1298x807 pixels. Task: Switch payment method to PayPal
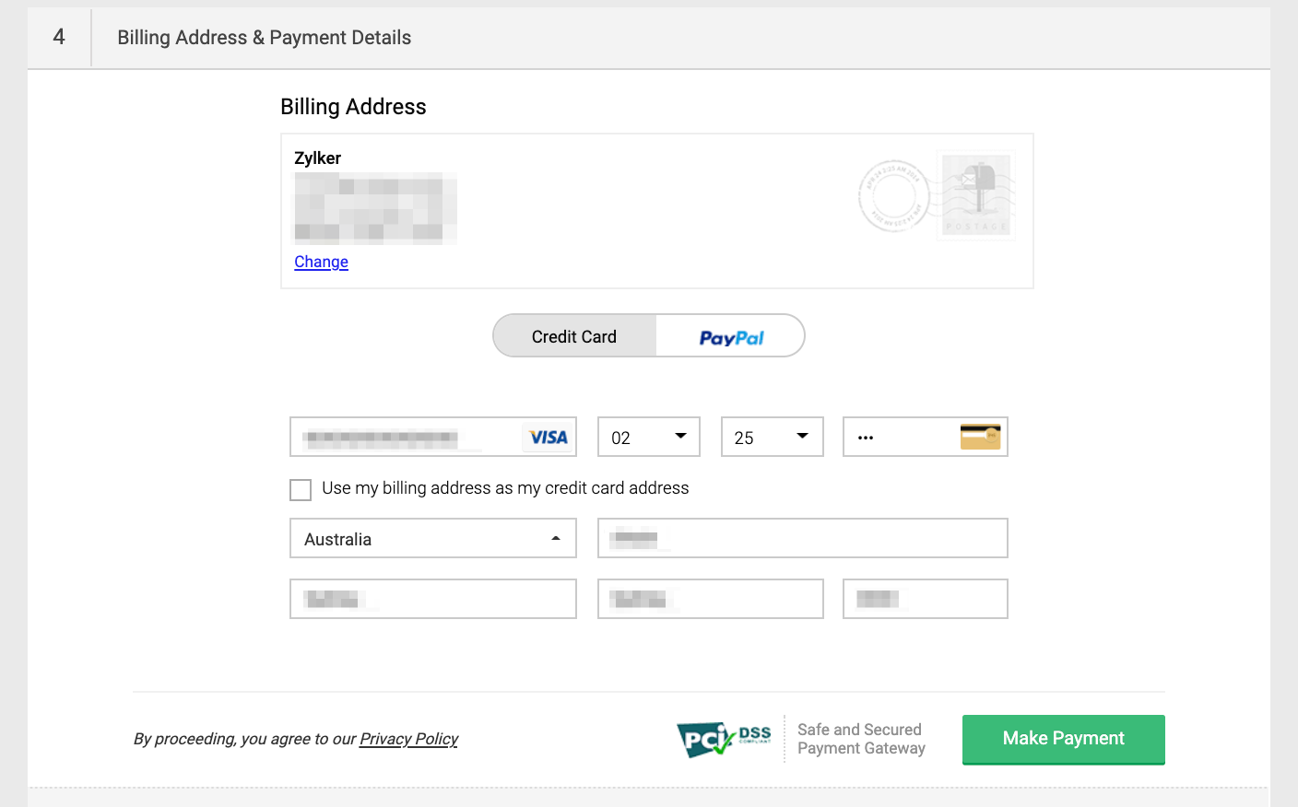coord(729,335)
